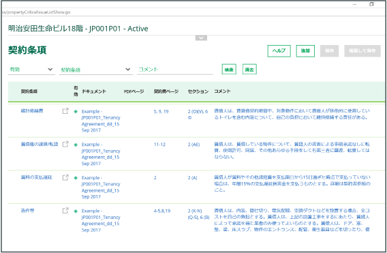Viewport: 387px width, 253px height.
Task: Click green active diamond in 11-12 row
Action: click(76, 145)
